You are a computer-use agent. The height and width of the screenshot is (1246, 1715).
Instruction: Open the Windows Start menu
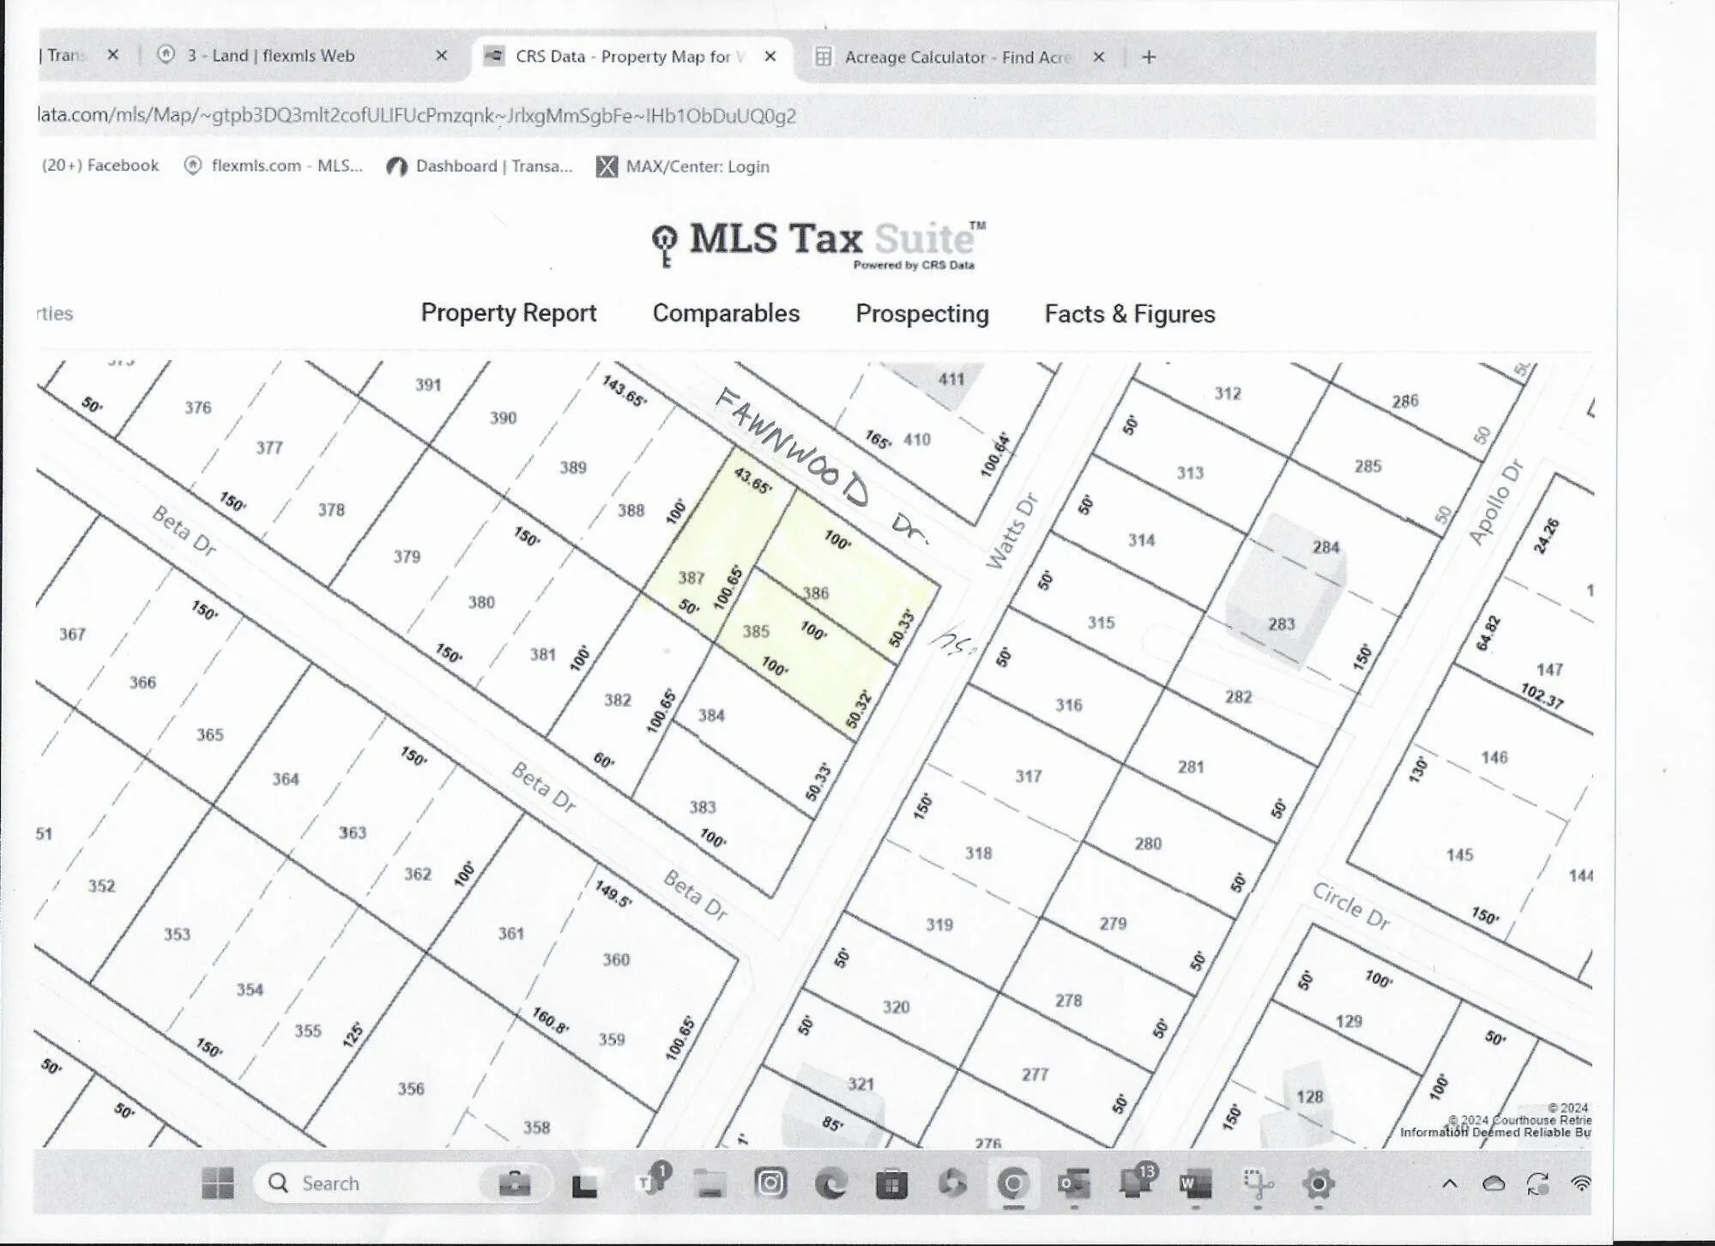(x=217, y=1183)
